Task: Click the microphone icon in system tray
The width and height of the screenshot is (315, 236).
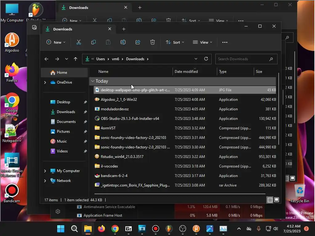Action: coord(258,229)
